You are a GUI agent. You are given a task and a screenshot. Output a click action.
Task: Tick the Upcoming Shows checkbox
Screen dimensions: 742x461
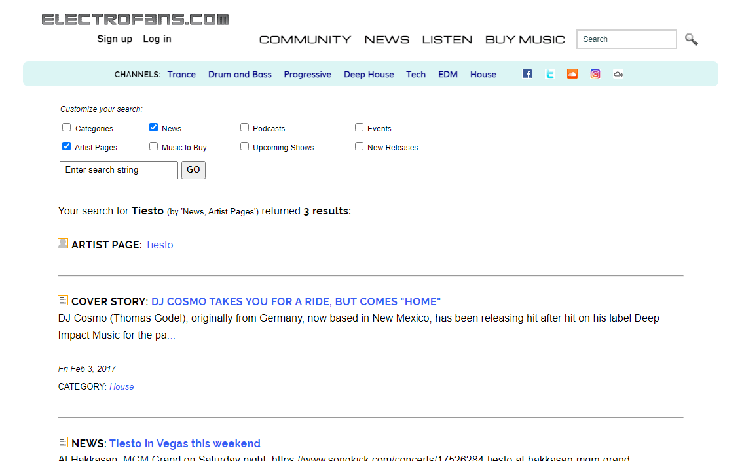[244, 146]
